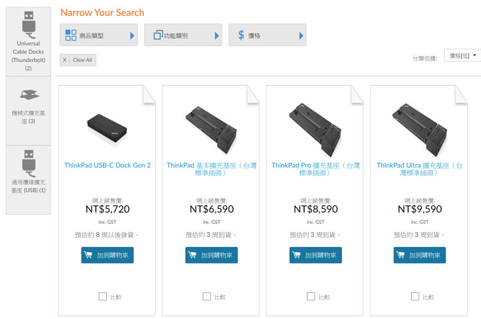Click cart icon for ThinkPad USB-C Dock
This screenshot has height=319, width=481.
click(89, 255)
